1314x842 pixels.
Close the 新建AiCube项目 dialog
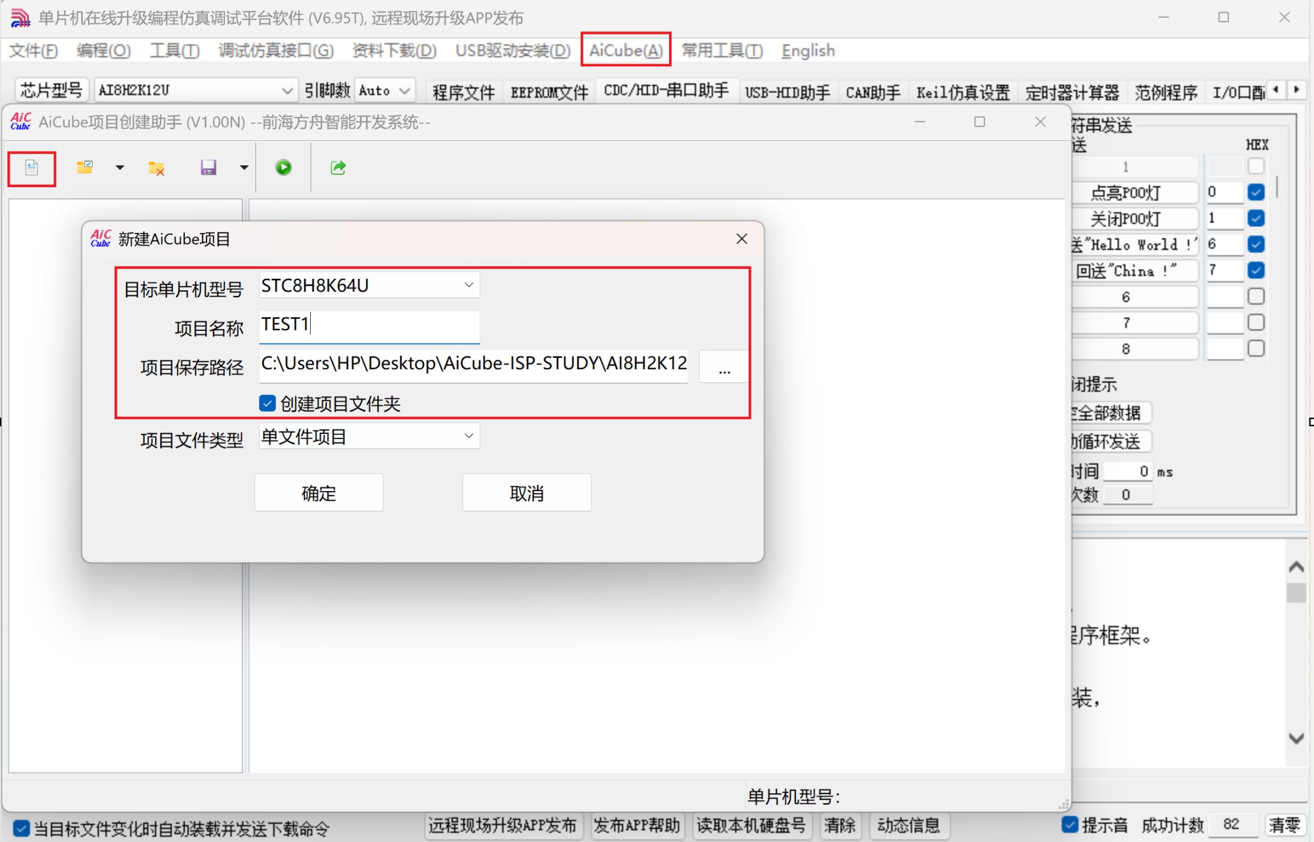click(742, 239)
